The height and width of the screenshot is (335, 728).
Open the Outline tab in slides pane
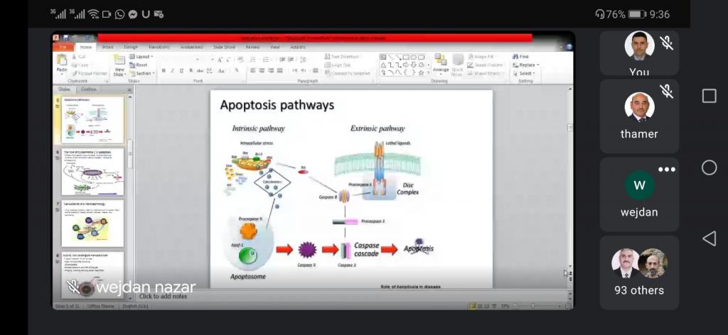[89, 89]
